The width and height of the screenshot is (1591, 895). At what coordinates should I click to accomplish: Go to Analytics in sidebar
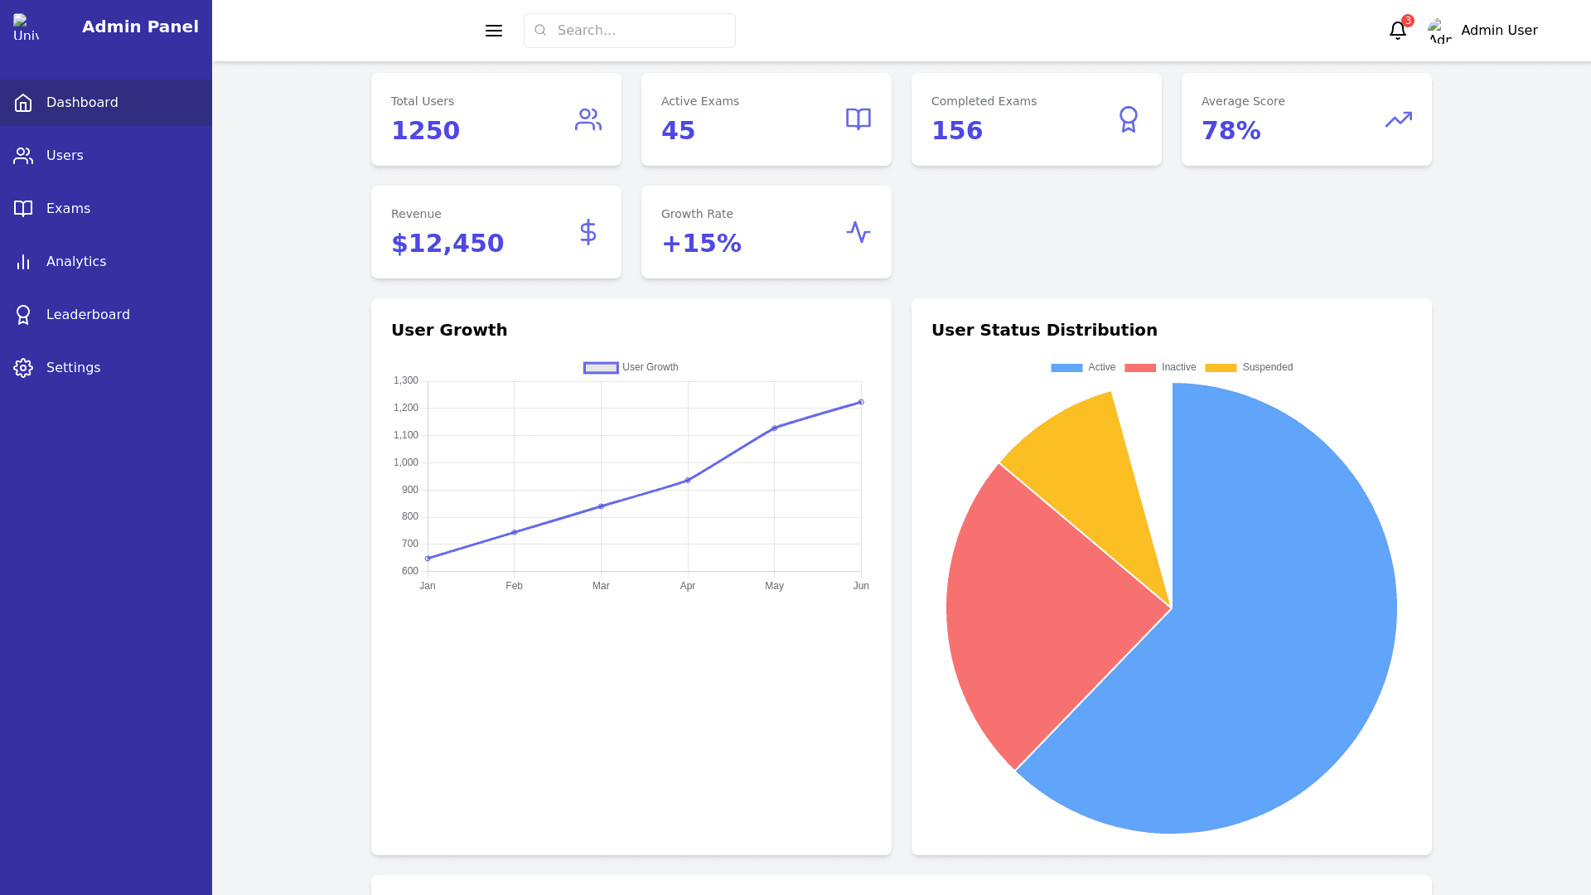[75, 262]
